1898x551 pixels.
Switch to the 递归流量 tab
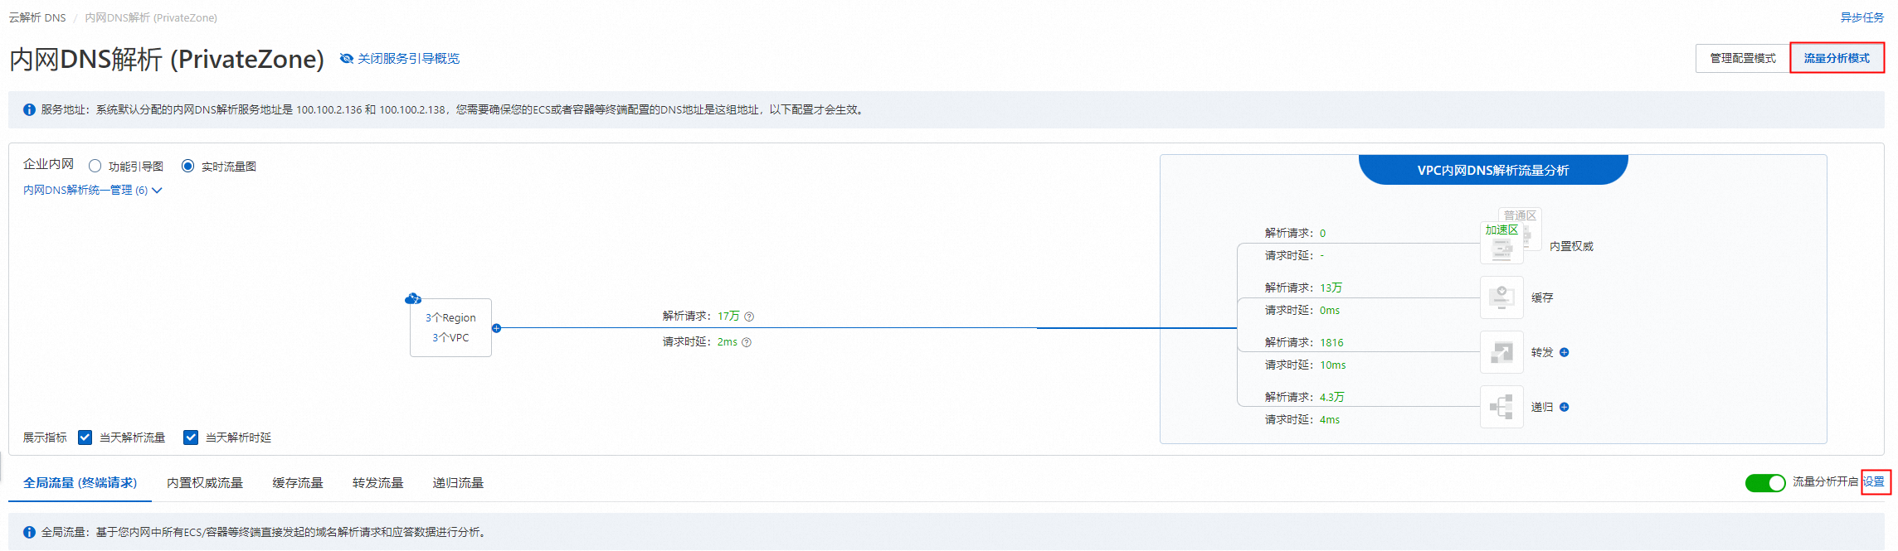458,482
